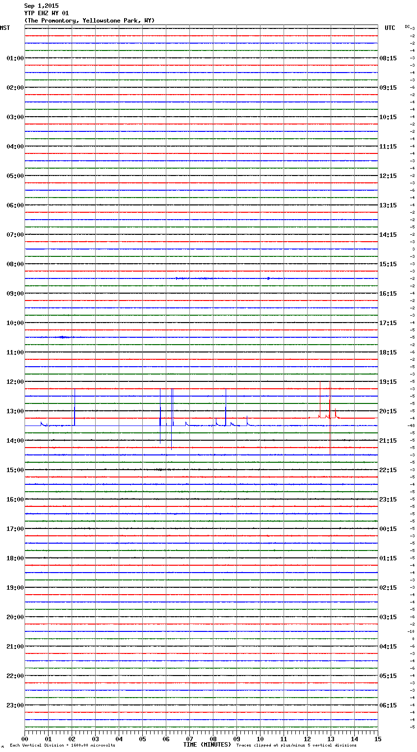Image resolution: width=417 pixels, height=752 pixels.
Task: Select the '13:00' MST hour label
Action: point(15,411)
